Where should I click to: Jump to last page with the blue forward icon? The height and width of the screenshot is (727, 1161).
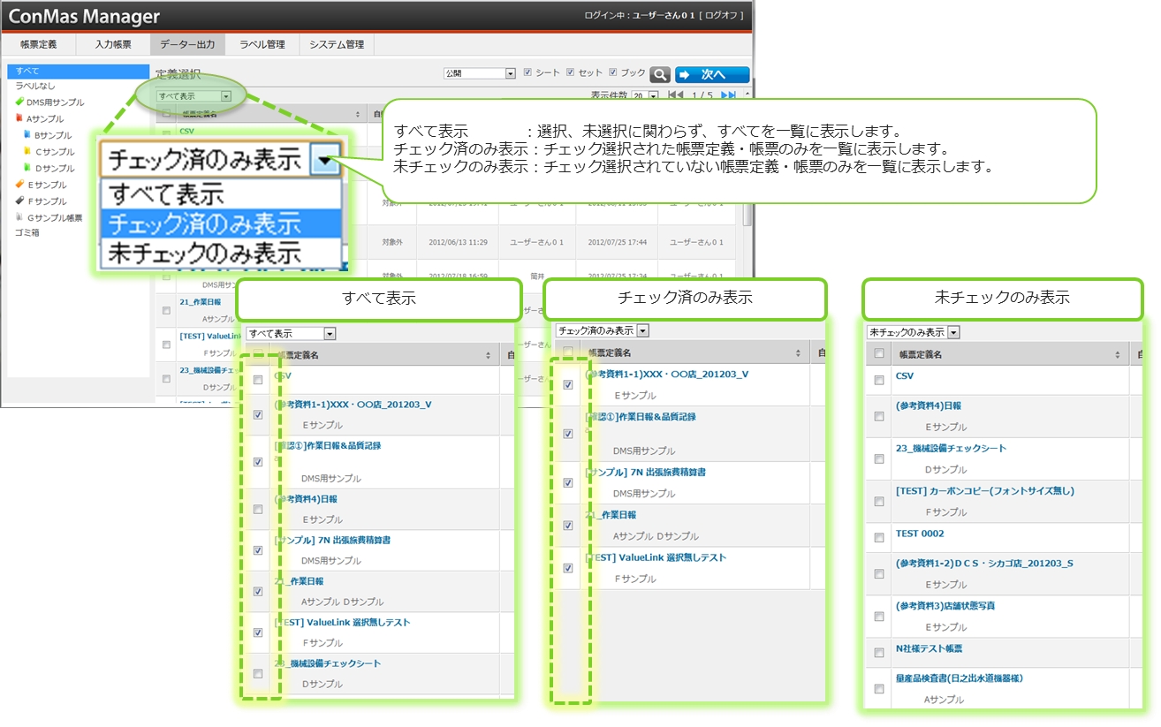(728, 95)
